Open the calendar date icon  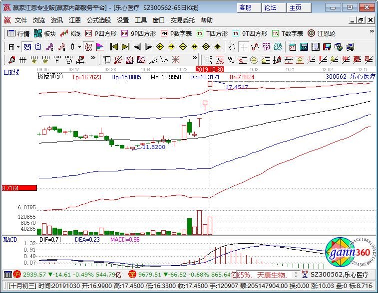[293, 47]
